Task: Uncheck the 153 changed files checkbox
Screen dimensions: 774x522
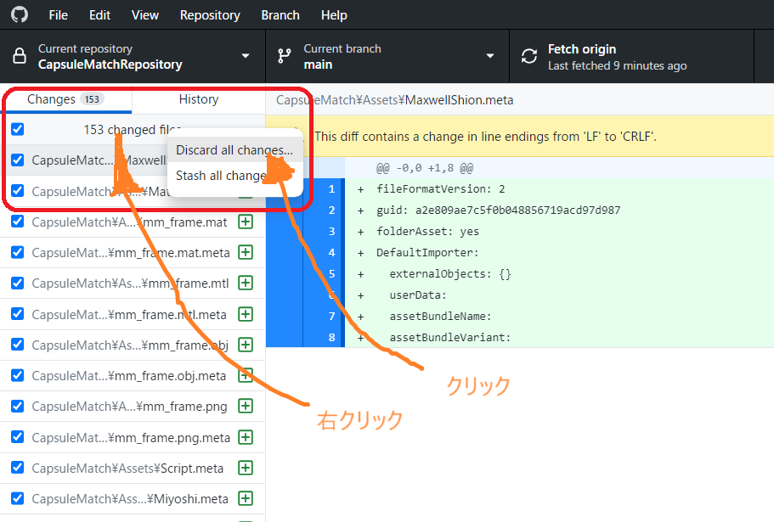Action: point(18,130)
